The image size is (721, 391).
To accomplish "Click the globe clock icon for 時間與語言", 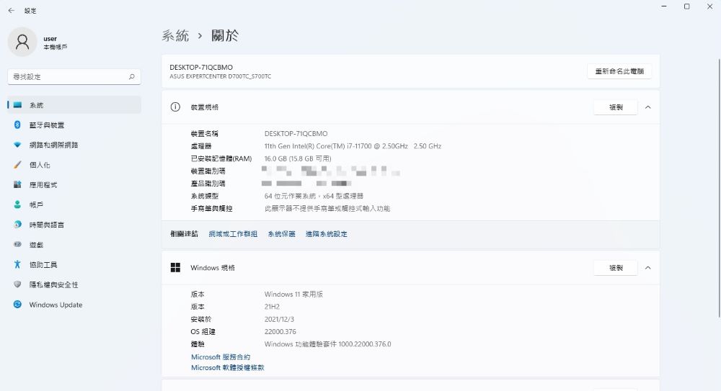I will pyautogui.click(x=17, y=225).
